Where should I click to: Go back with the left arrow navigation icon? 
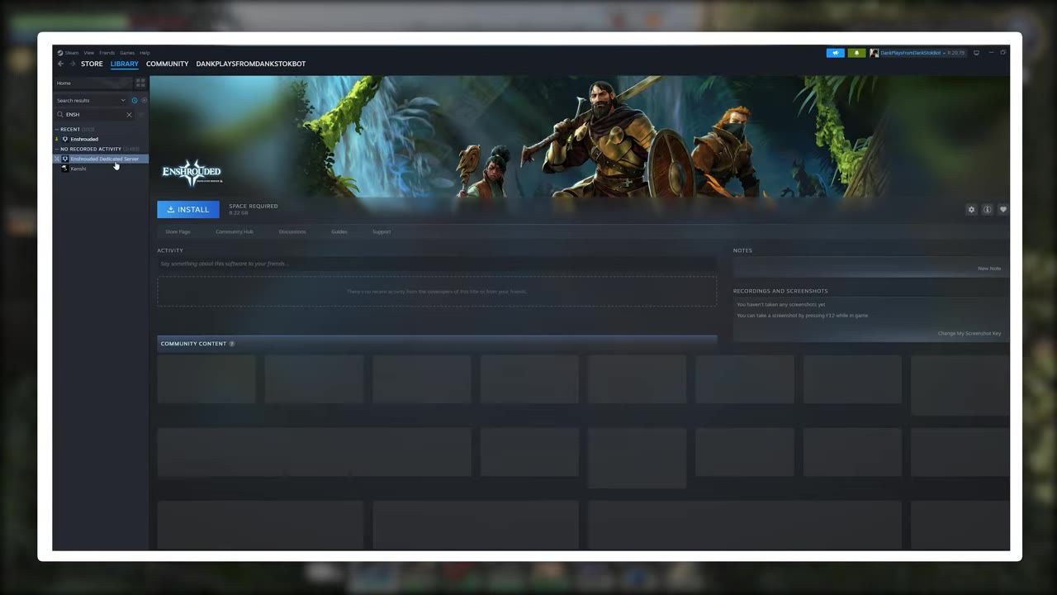(x=60, y=64)
